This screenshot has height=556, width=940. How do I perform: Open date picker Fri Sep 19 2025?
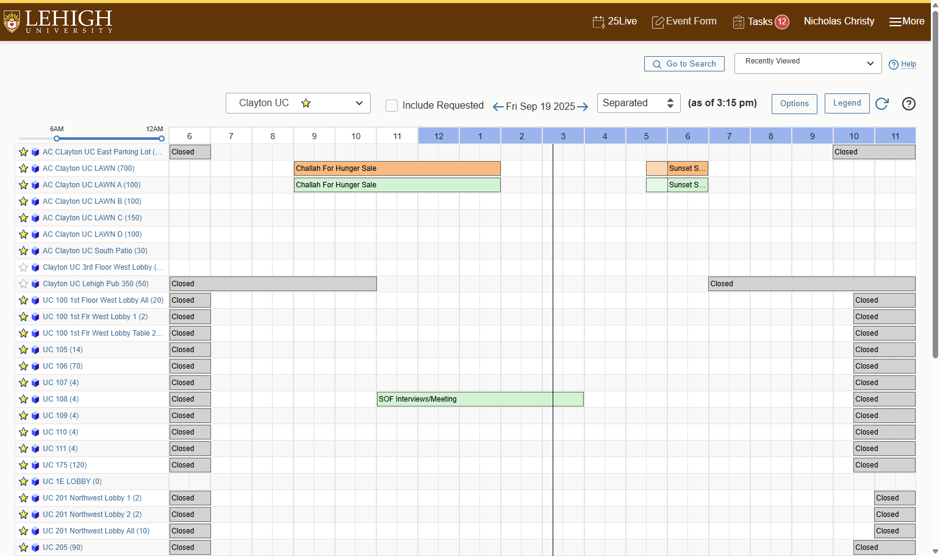click(x=540, y=107)
